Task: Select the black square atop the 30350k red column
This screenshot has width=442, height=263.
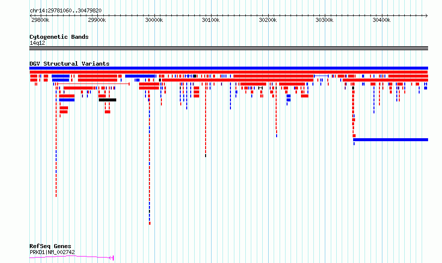Action: click(353, 88)
